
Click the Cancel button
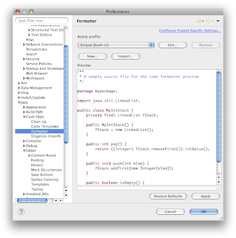point(170,212)
